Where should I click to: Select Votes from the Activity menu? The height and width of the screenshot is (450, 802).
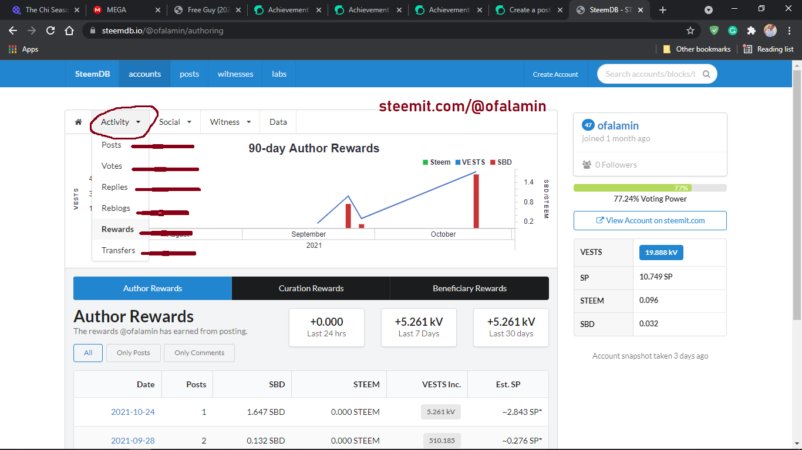click(x=120, y=166)
